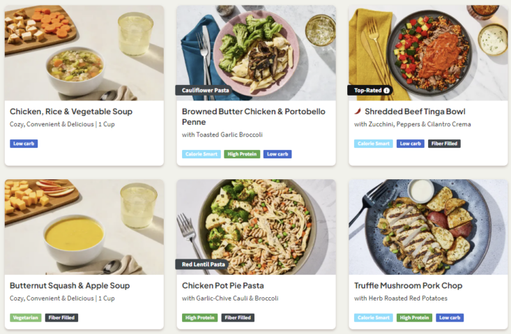Screen dimensions: 511x334
Task: Open the Chicken Pot Pie Pasta title
Action: click(223, 286)
